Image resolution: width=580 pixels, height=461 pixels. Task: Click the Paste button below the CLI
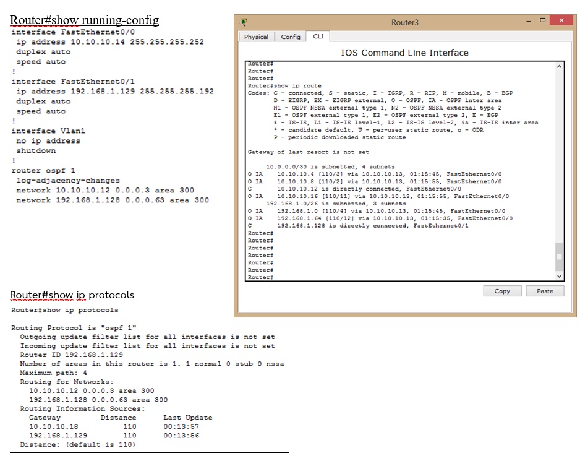(x=545, y=291)
